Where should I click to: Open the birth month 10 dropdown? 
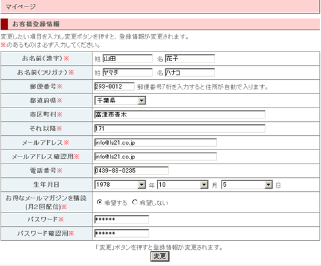(x=183, y=185)
